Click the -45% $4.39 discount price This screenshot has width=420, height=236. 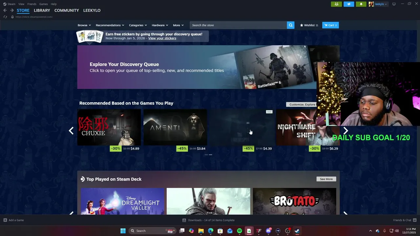pyautogui.click(x=257, y=148)
